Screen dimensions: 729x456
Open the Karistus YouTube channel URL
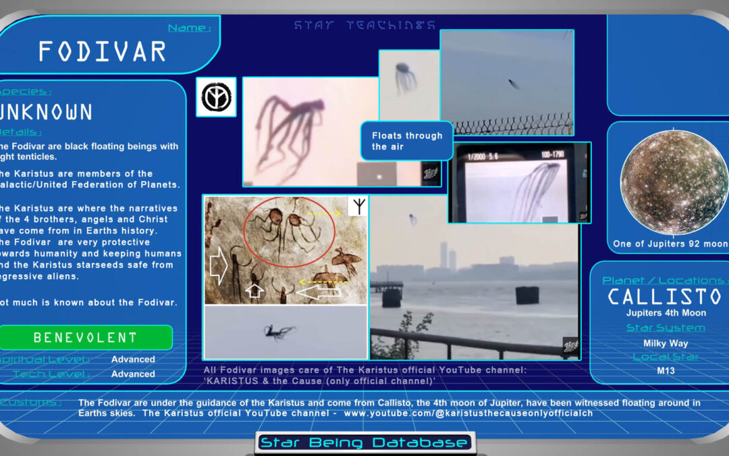468,413
